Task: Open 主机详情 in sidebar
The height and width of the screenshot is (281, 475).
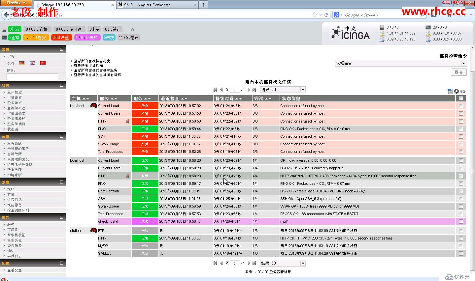Action: click(x=15, y=98)
